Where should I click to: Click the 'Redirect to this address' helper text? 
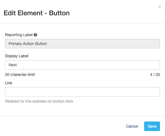(39, 101)
